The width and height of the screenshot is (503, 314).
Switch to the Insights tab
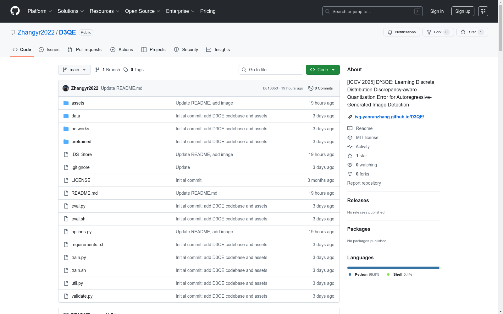point(218,50)
